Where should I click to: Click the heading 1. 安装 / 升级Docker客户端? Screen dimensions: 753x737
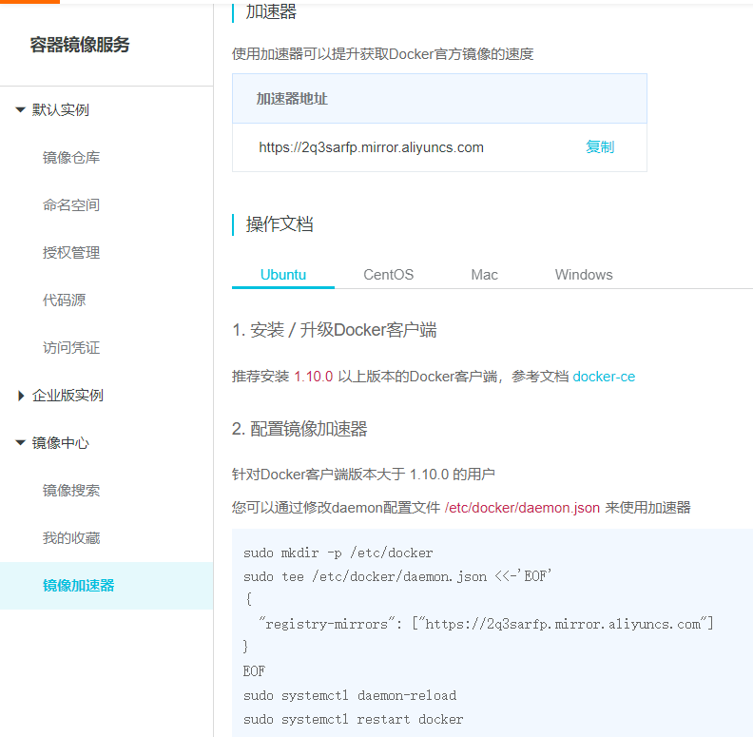click(x=335, y=330)
